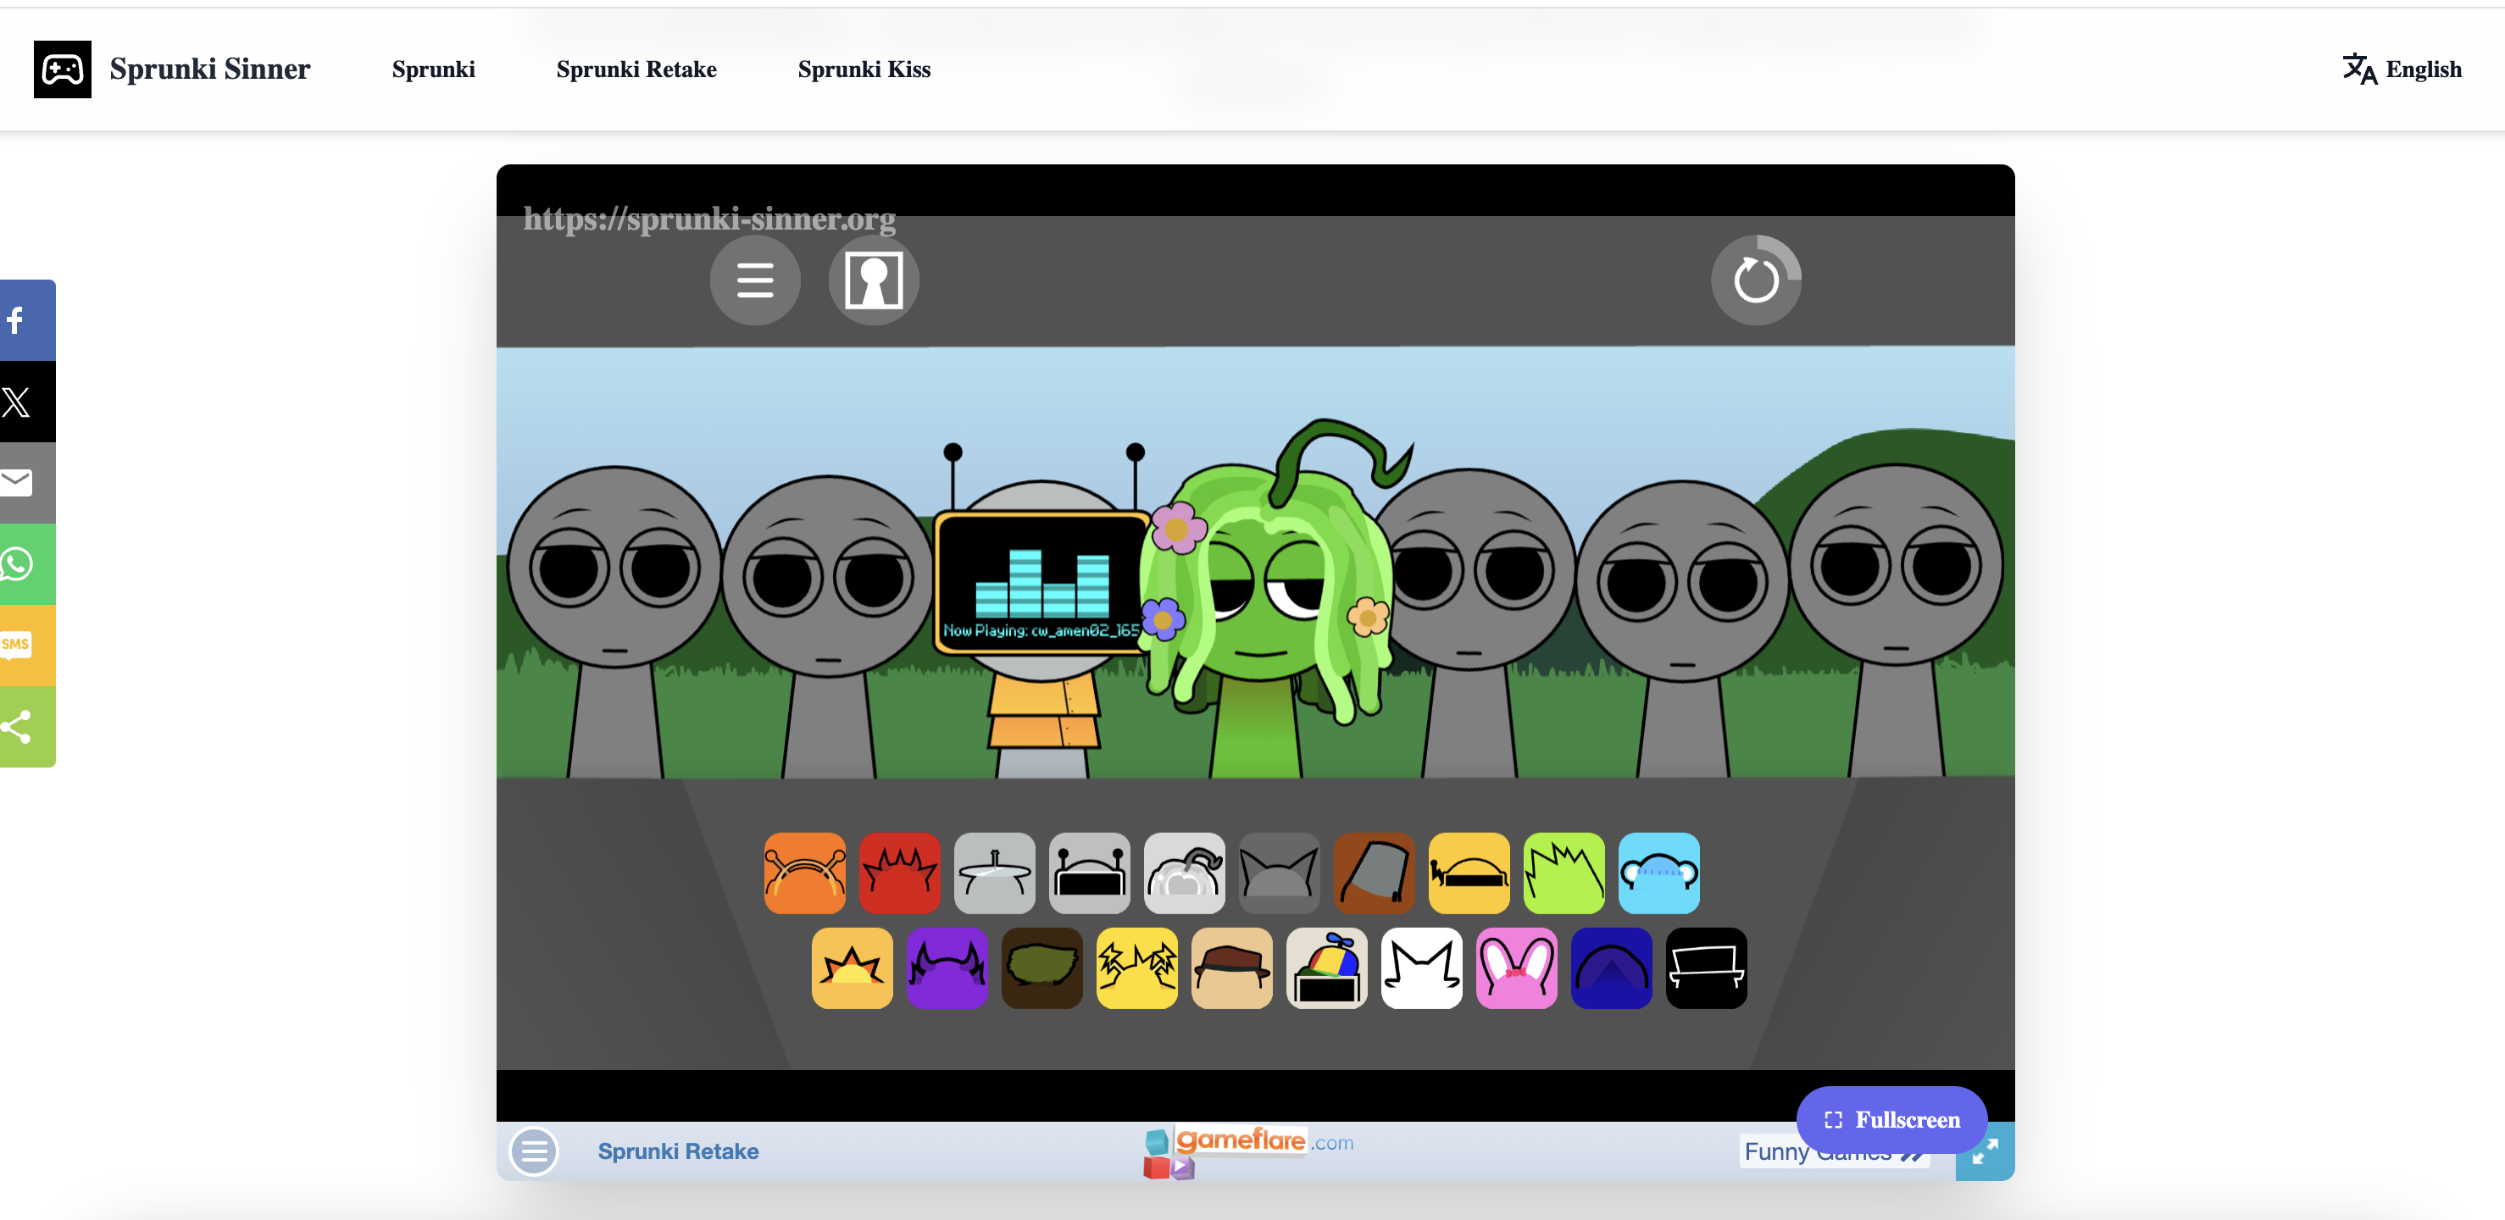Image resolution: width=2505 pixels, height=1220 pixels.
Task: Choose the light blue headphones icon
Action: coord(1658,872)
